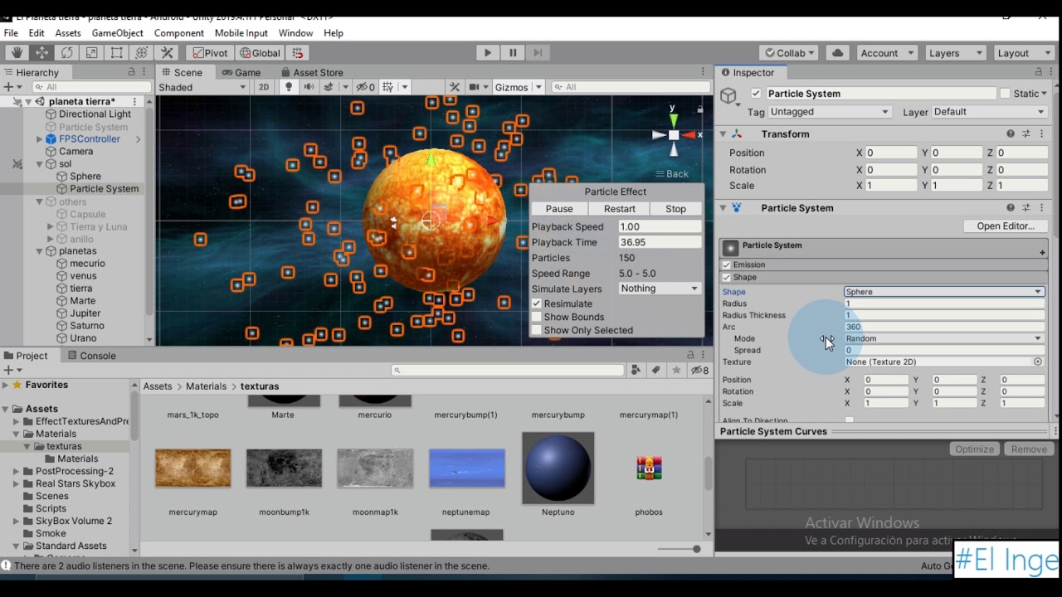Select Jupiter in the Hierarchy
The width and height of the screenshot is (1062, 597).
click(x=85, y=313)
